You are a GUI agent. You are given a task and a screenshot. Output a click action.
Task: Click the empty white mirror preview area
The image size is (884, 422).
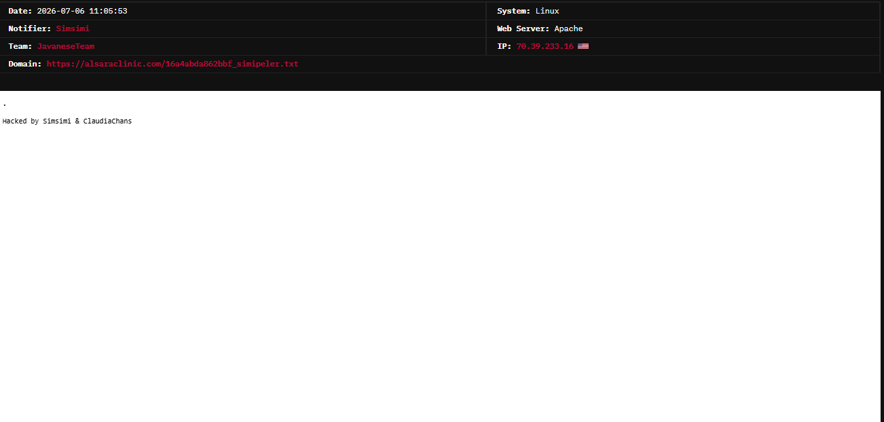[440, 271]
